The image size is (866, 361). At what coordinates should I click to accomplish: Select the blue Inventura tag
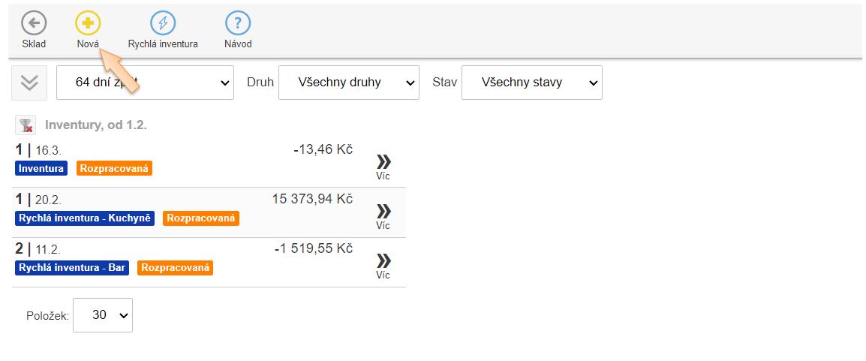point(41,168)
